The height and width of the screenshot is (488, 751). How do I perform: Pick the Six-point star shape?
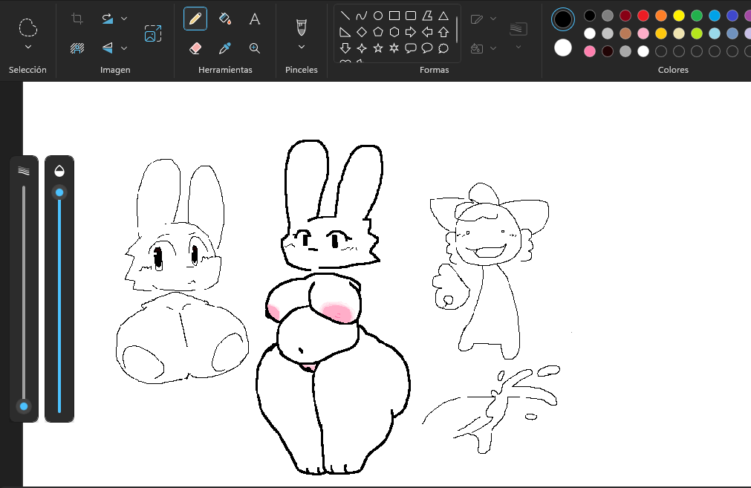click(x=394, y=48)
